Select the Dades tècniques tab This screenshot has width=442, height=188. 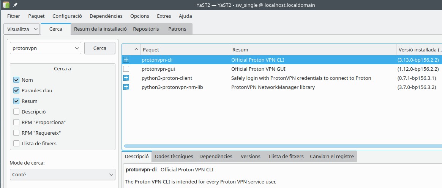tap(174, 157)
